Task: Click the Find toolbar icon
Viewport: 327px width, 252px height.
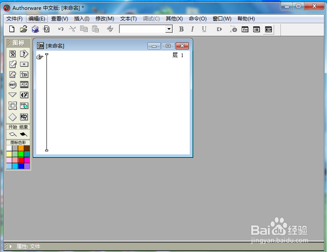Action: [x=110, y=29]
